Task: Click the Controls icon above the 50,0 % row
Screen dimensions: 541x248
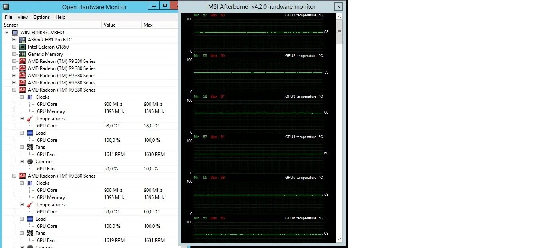Action: [30, 162]
